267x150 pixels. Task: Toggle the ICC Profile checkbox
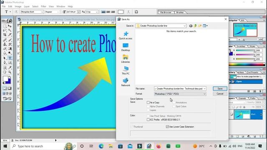148,120
